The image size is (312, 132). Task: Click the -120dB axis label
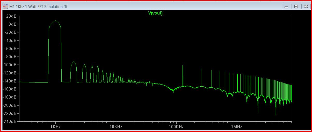[10, 73]
